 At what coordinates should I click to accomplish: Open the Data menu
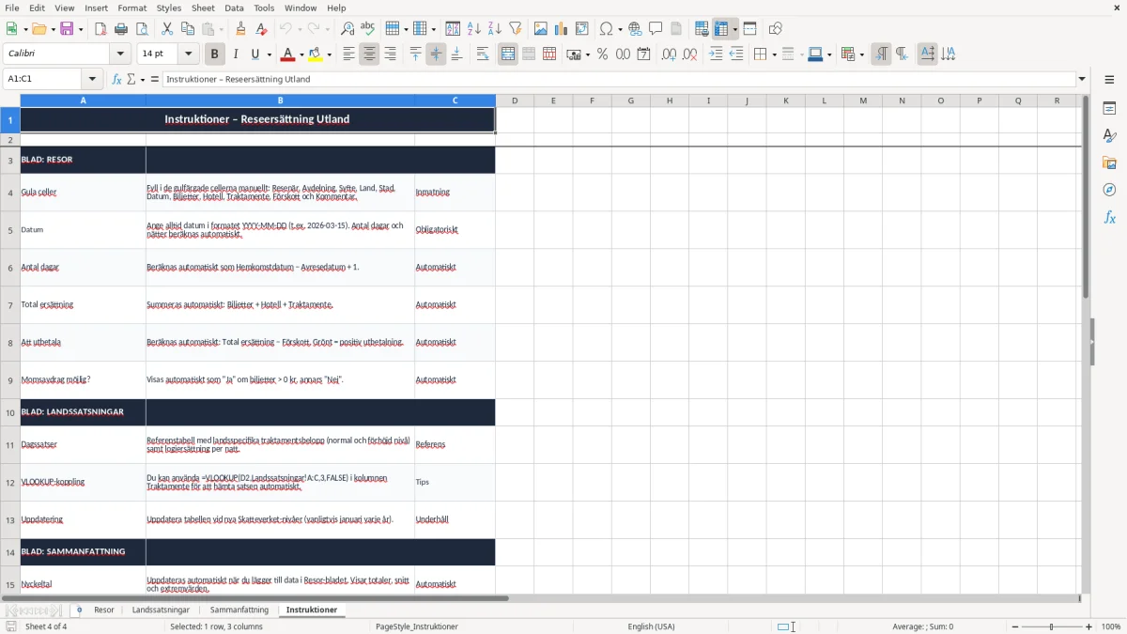[x=234, y=8]
